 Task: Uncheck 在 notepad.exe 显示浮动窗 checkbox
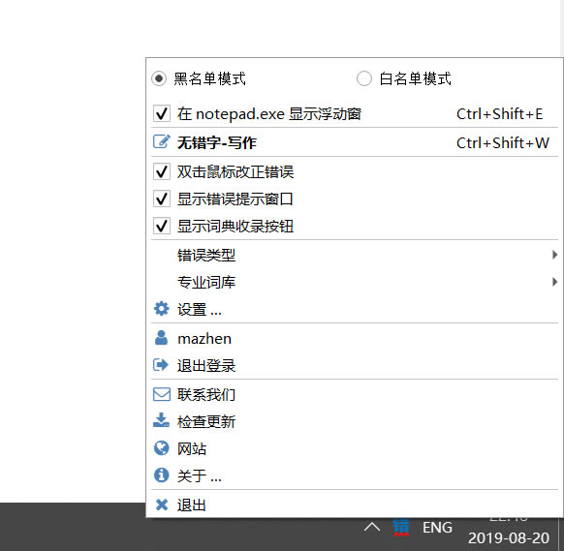pos(162,113)
